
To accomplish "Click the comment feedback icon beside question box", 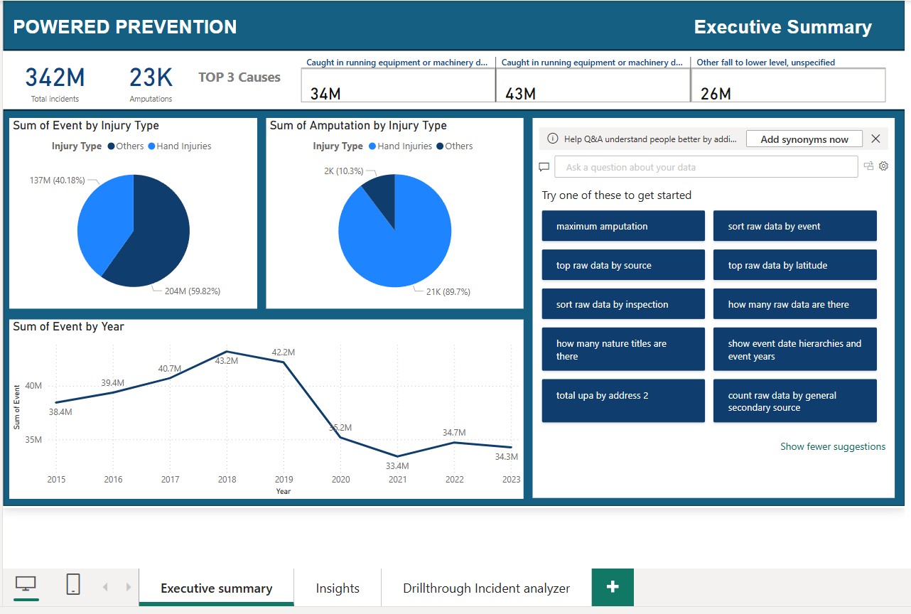I will click(544, 166).
